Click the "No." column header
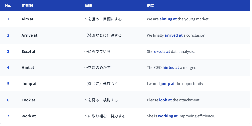 8,6
